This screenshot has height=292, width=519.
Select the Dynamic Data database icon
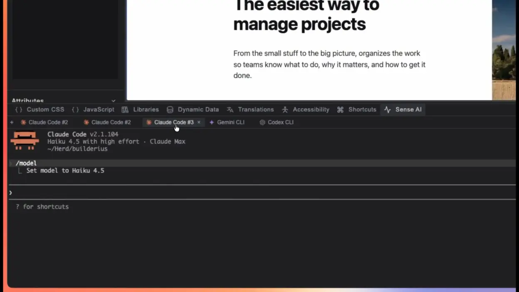coord(170,109)
